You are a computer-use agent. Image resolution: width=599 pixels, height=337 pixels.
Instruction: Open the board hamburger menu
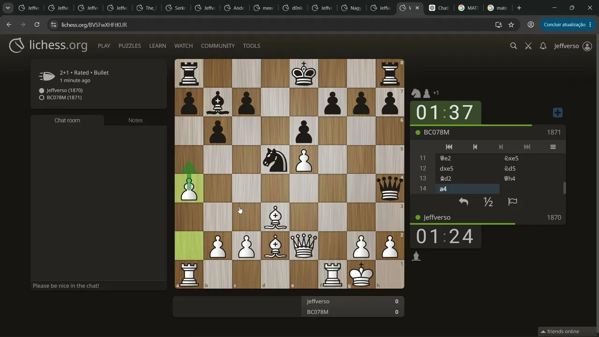[553, 147]
